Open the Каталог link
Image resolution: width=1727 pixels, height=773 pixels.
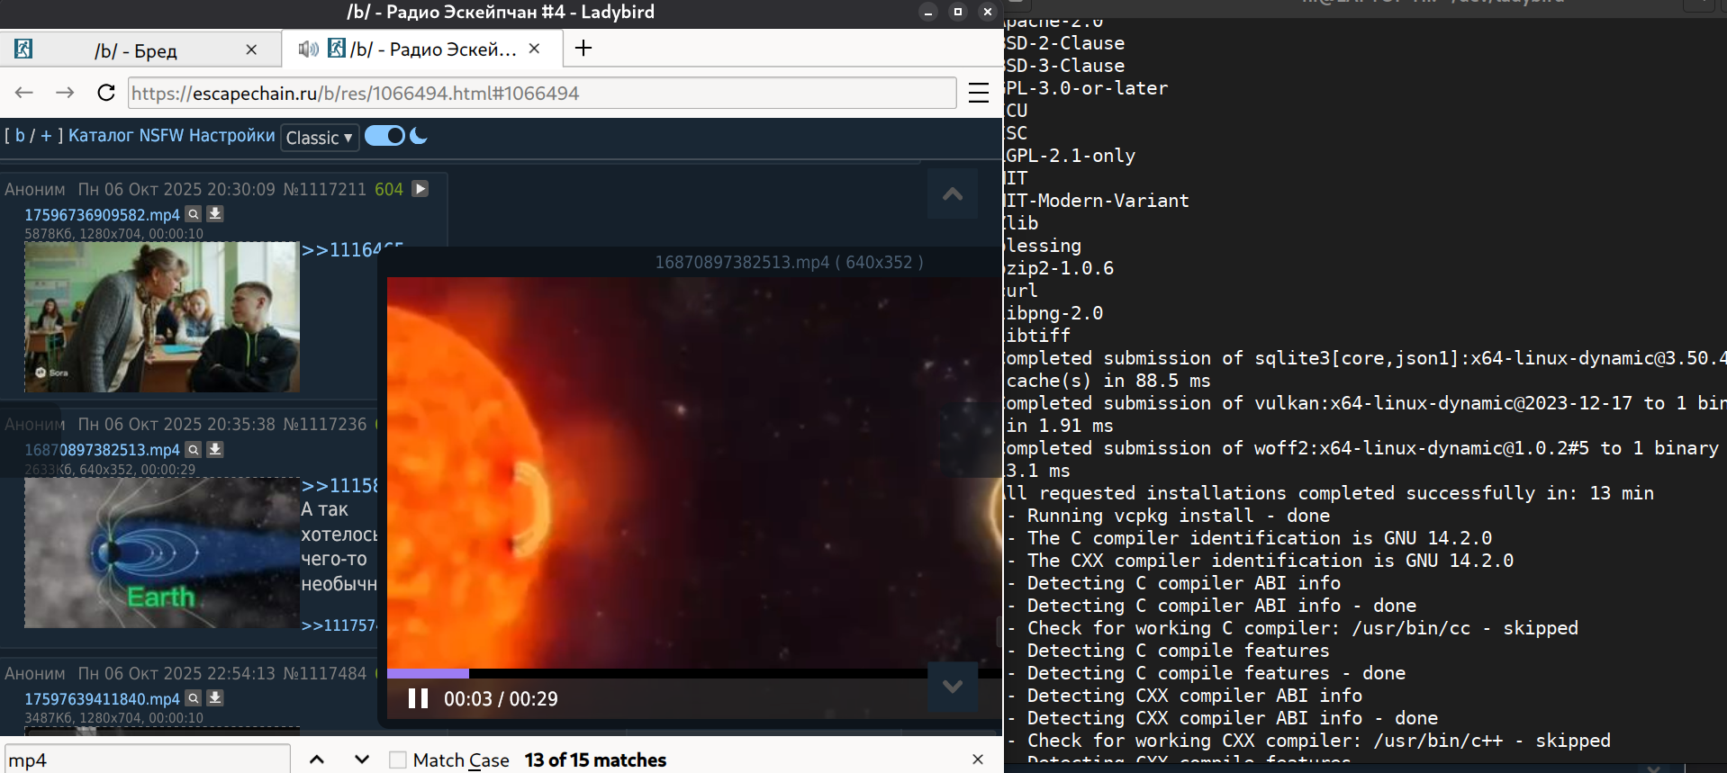pyautogui.click(x=101, y=136)
